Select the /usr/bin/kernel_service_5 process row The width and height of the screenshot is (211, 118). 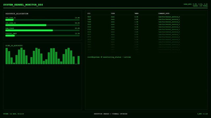click(146, 29)
